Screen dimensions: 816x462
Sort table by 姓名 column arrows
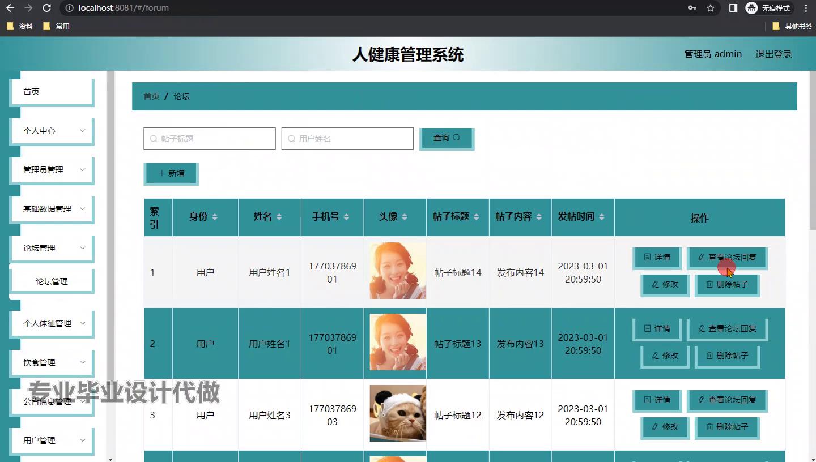[279, 217]
